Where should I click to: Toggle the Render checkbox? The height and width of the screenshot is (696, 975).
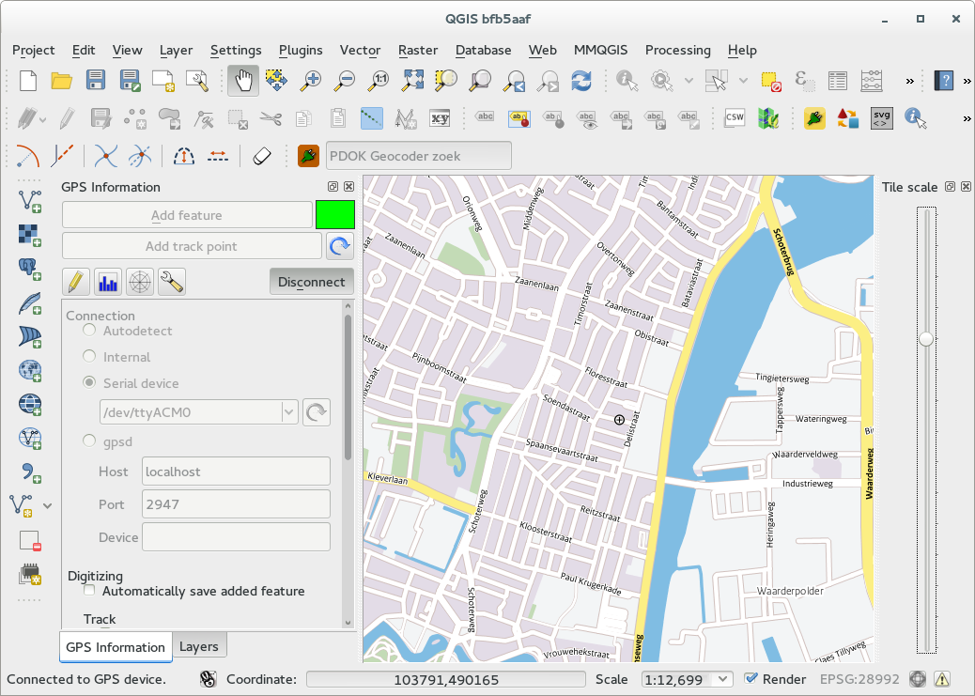point(751,678)
